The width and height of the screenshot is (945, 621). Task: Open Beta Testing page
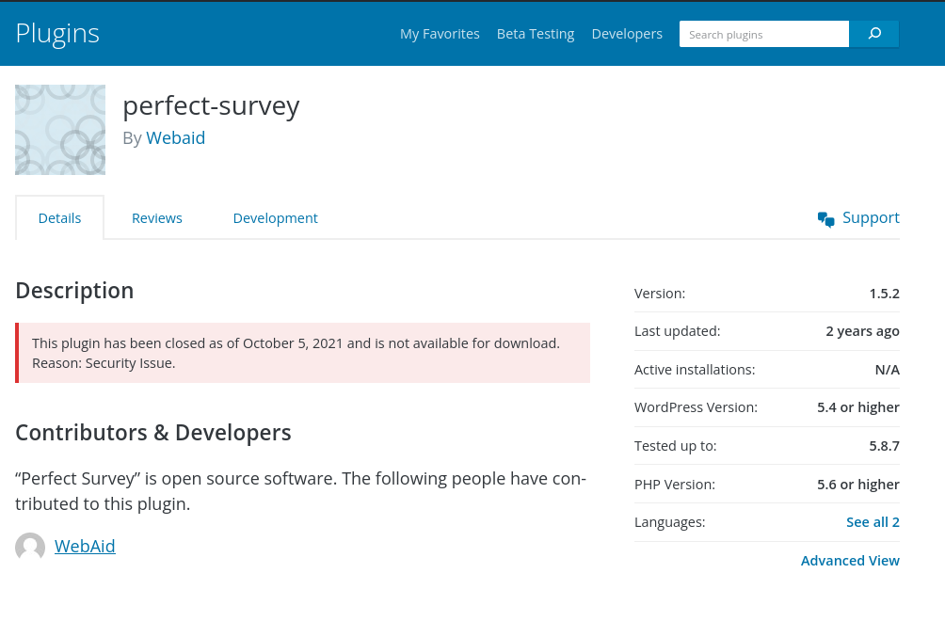point(536,34)
